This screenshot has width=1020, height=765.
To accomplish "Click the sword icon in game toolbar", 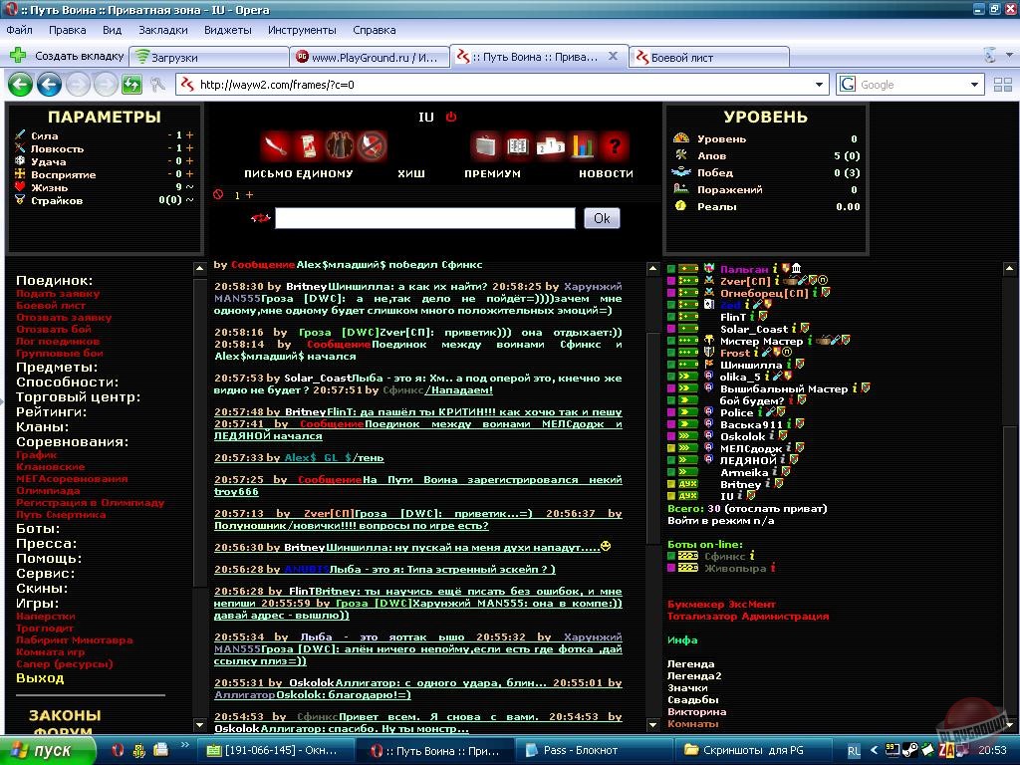I will pos(275,146).
